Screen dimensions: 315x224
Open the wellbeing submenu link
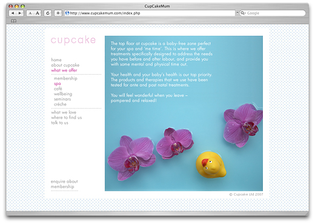point(63,94)
